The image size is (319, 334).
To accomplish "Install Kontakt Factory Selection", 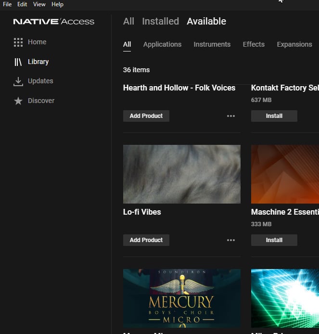I will coord(274,116).
